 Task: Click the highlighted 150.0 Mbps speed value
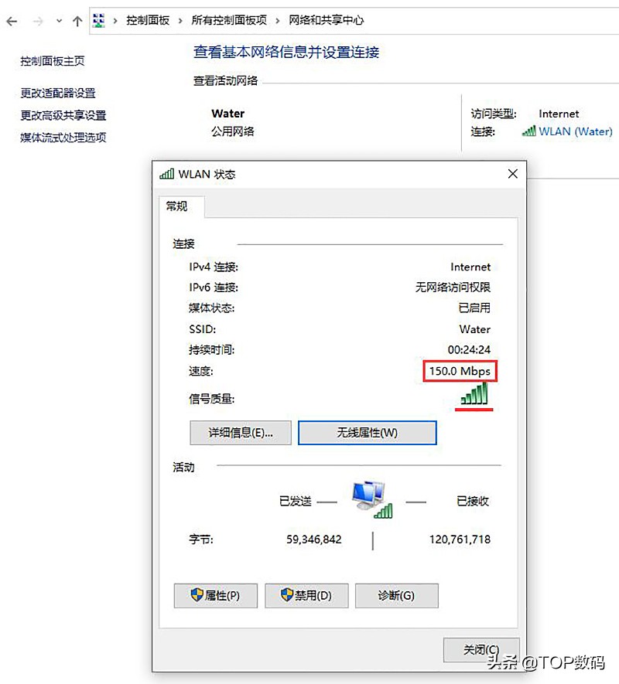click(460, 371)
